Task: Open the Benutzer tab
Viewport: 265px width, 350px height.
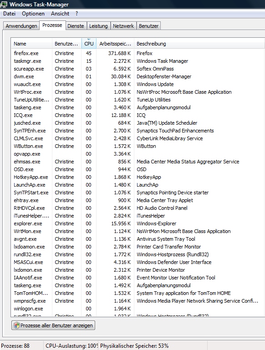Action: pyautogui.click(x=149, y=26)
